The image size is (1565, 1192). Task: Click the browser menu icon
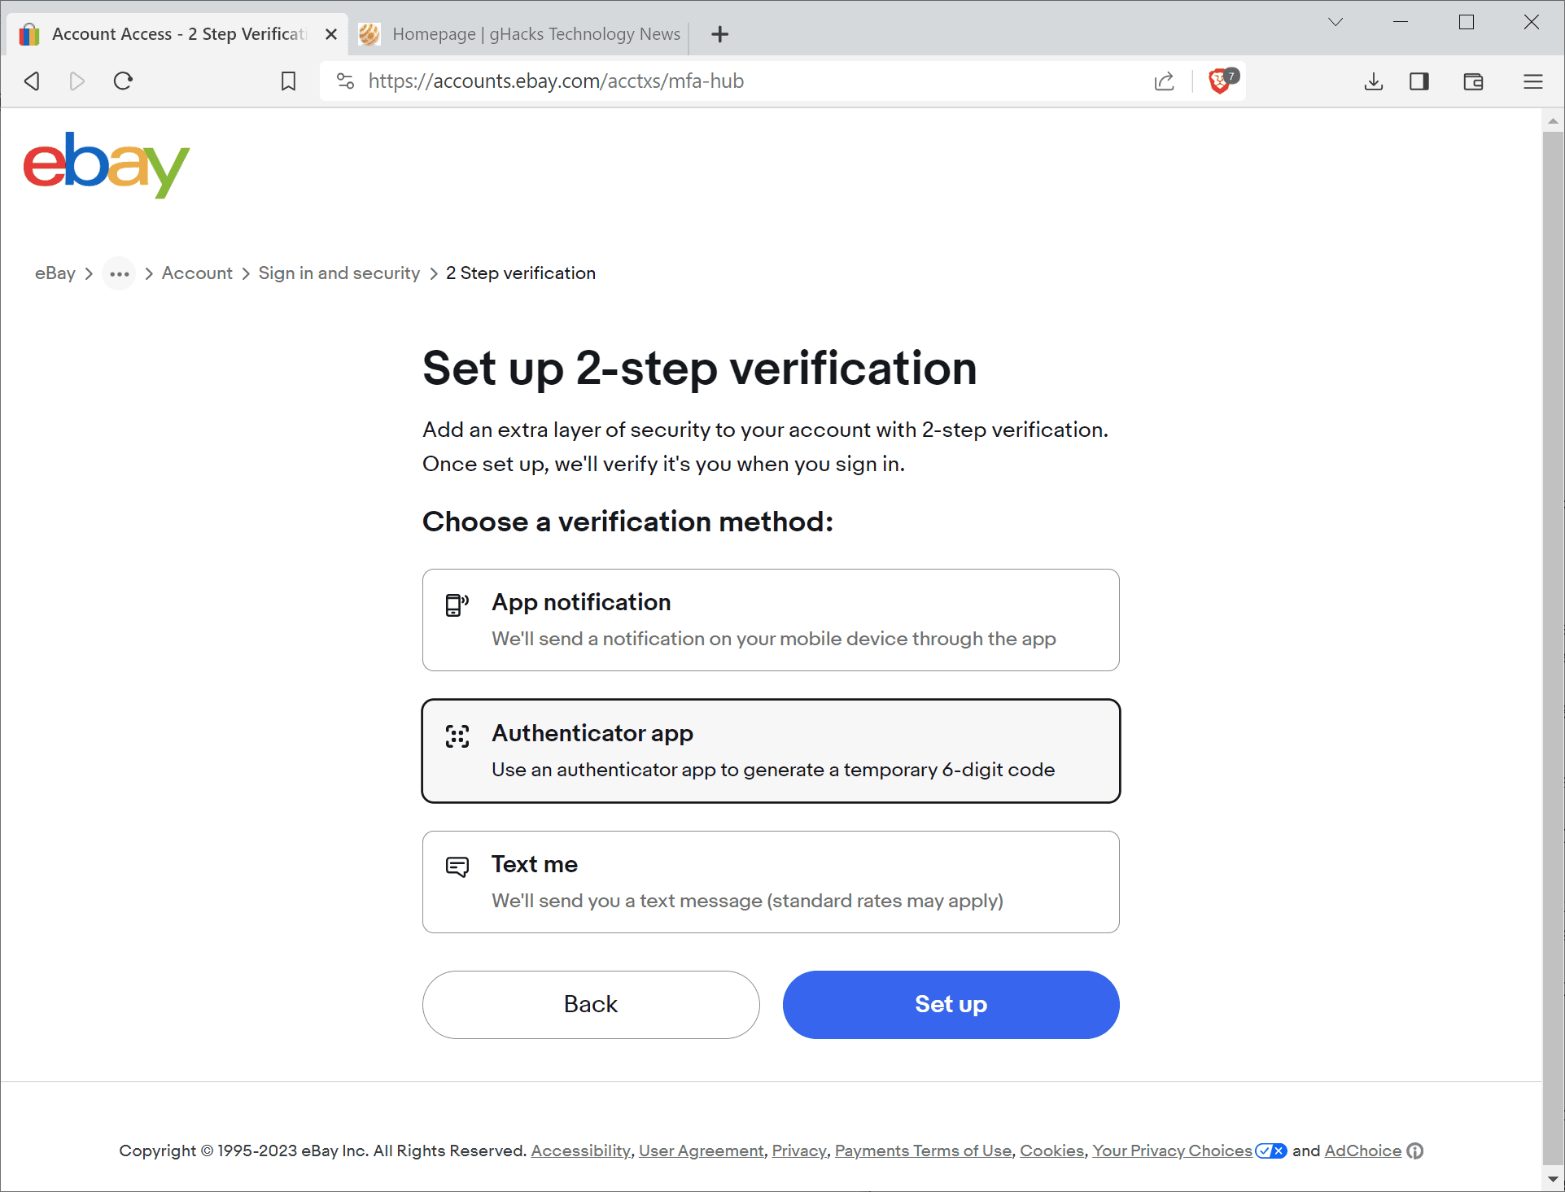(1531, 80)
